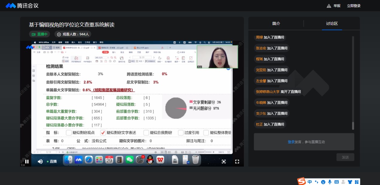Viewport: 380px width, 185px height.
Task: Start voice input with microphone icon
Action: pos(330,182)
